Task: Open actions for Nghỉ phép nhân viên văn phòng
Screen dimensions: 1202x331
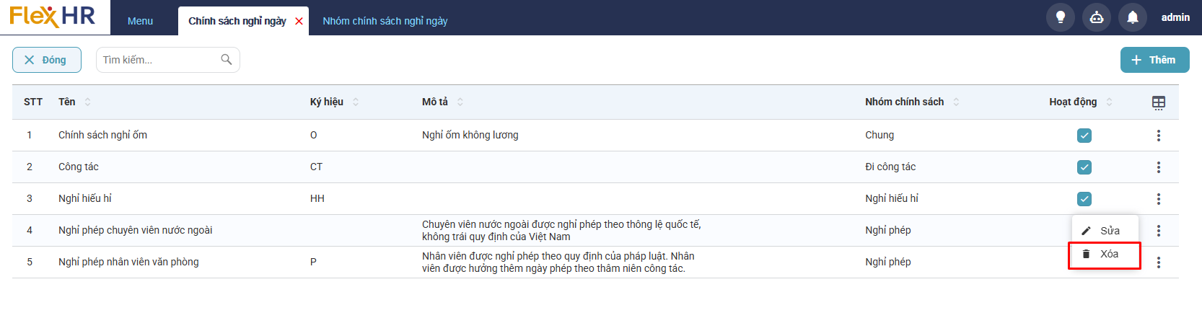Action: (1159, 262)
